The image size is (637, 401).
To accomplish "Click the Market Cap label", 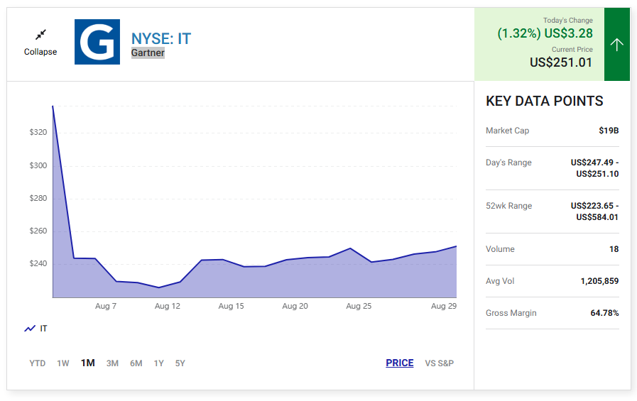I will click(508, 131).
